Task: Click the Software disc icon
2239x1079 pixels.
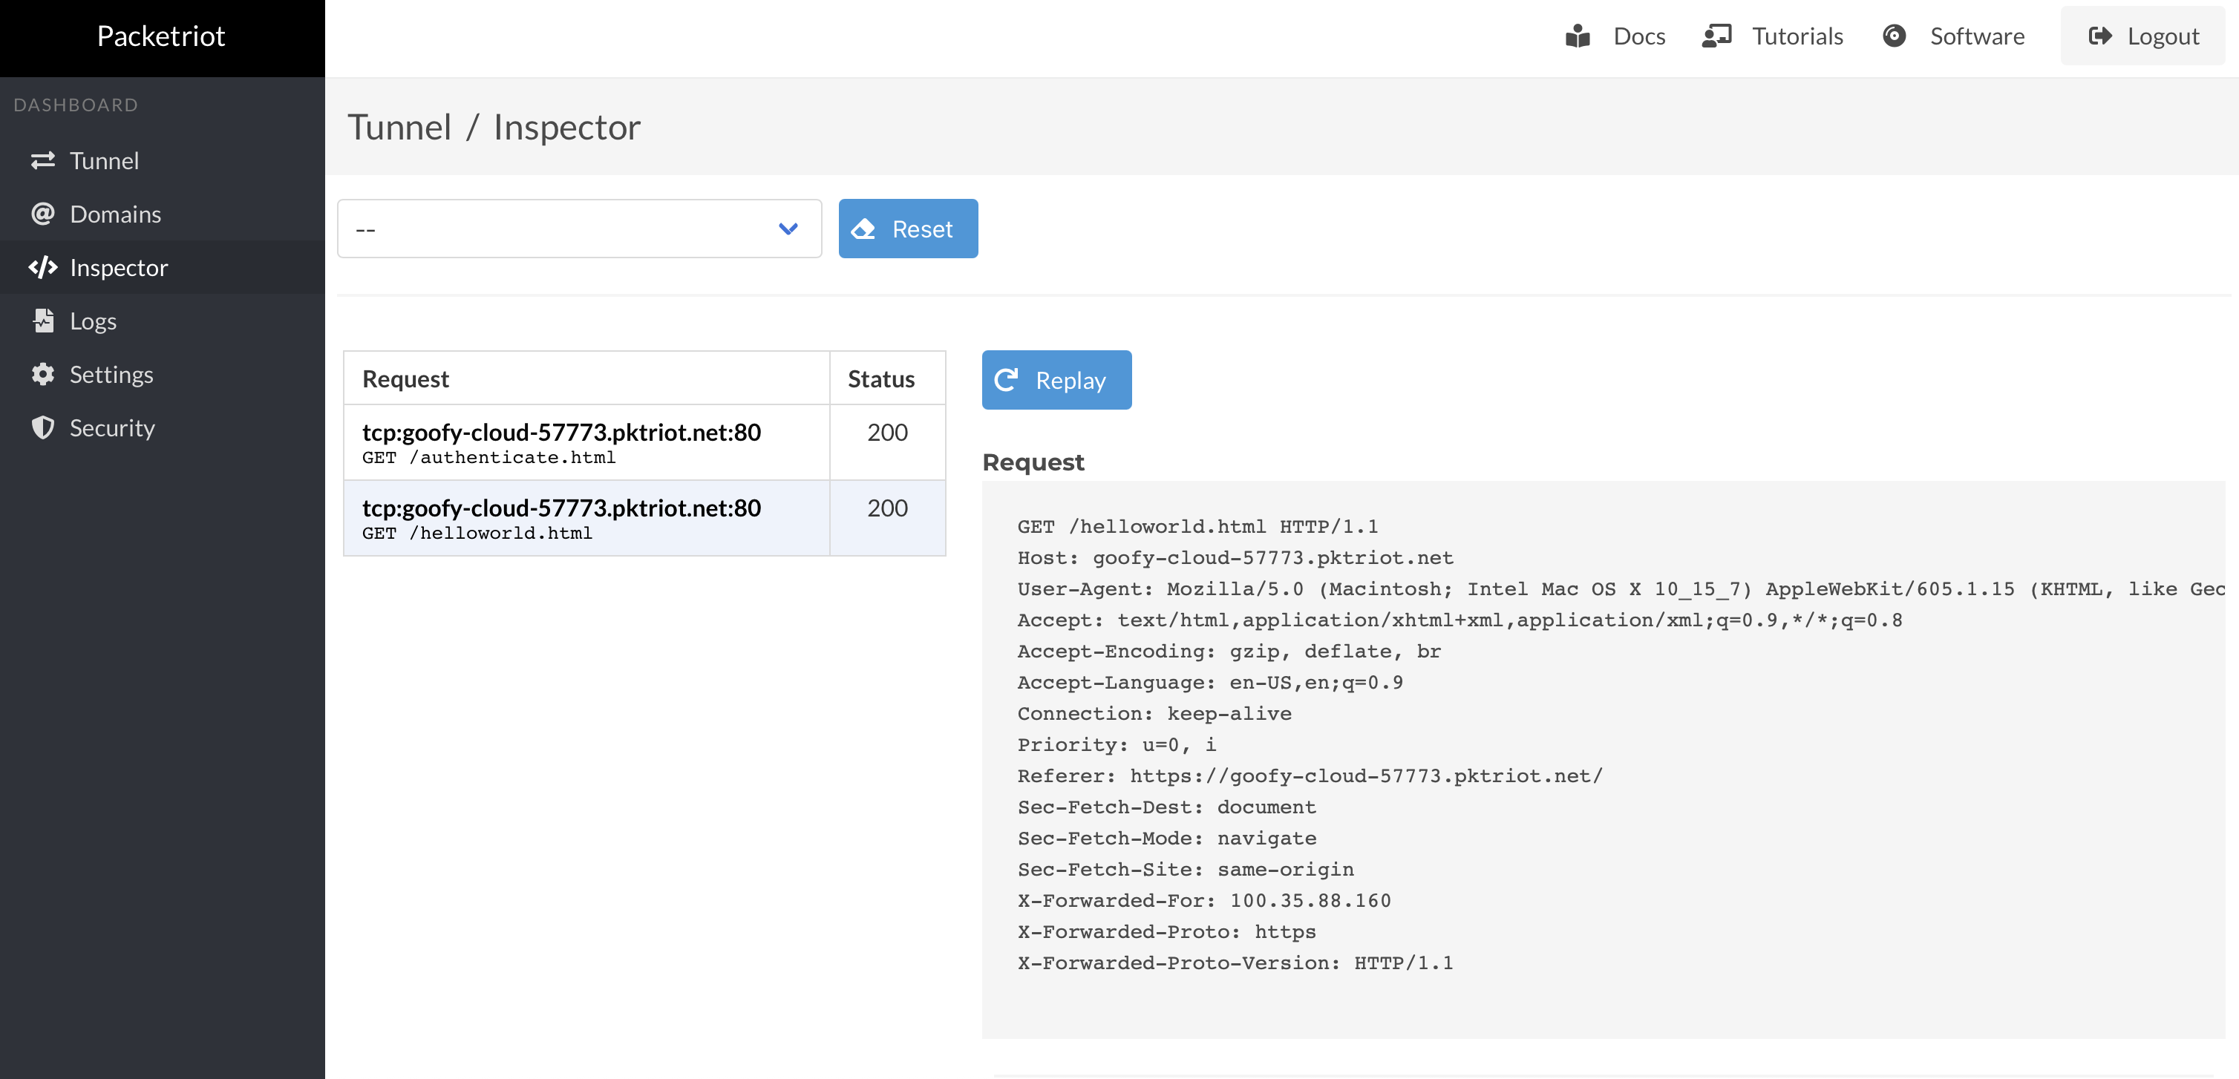Action: pyautogui.click(x=1894, y=36)
